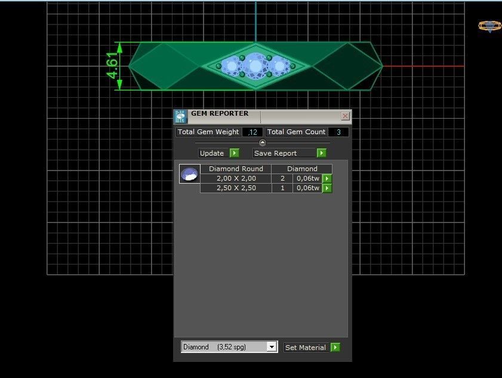Image resolution: width=502 pixels, height=378 pixels.
Task: Click green arrow on the 2,00 X 2,00 row
Action: pyautogui.click(x=327, y=178)
